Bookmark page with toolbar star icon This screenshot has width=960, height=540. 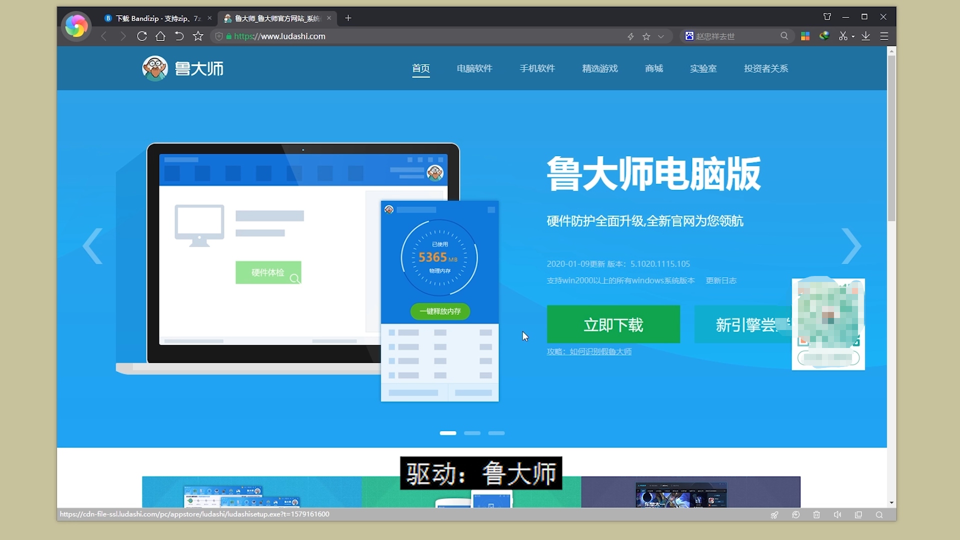[198, 36]
